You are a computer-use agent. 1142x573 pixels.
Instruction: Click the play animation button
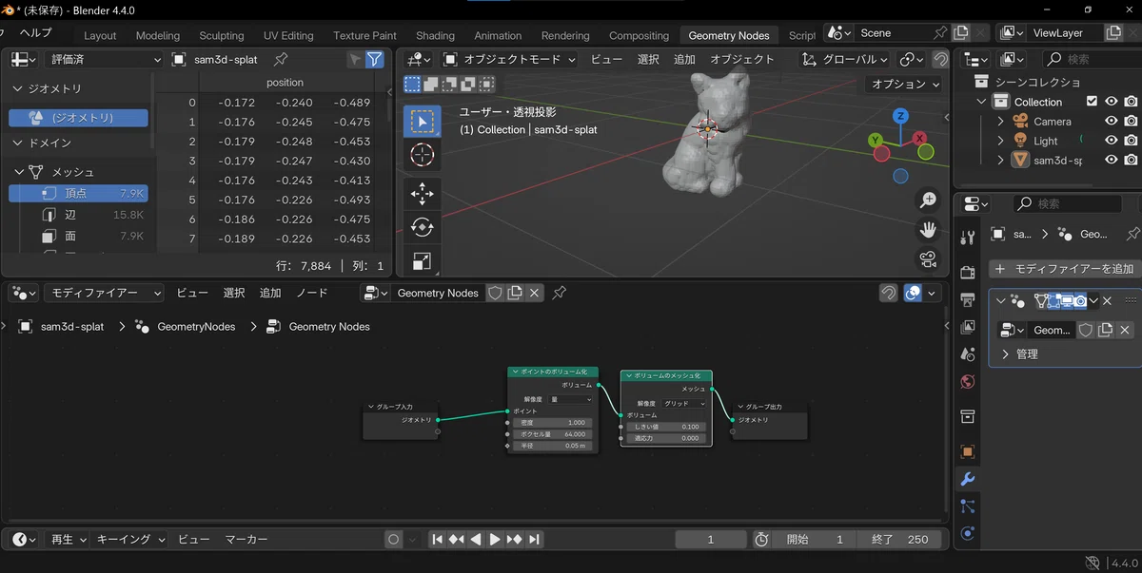pyautogui.click(x=495, y=539)
